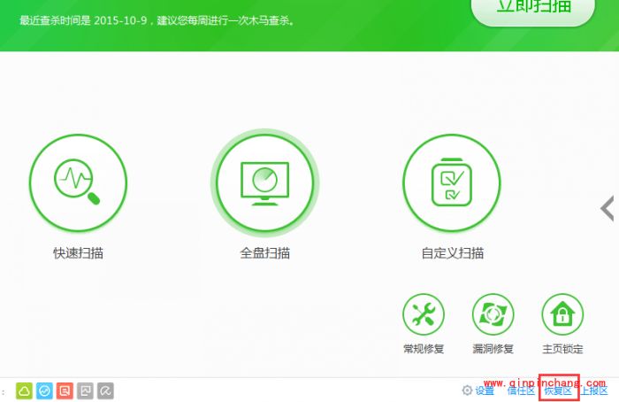Open the 上报区 report zone link
This screenshot has width=619, height=402.
coord(593,391)
